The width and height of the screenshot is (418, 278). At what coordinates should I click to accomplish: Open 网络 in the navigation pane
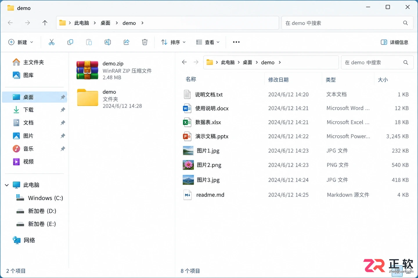coord(24,240)
